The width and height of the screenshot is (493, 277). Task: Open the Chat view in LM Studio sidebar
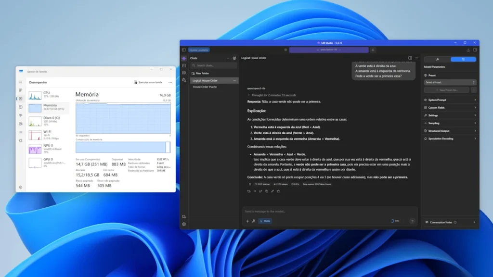coord(184,58)
